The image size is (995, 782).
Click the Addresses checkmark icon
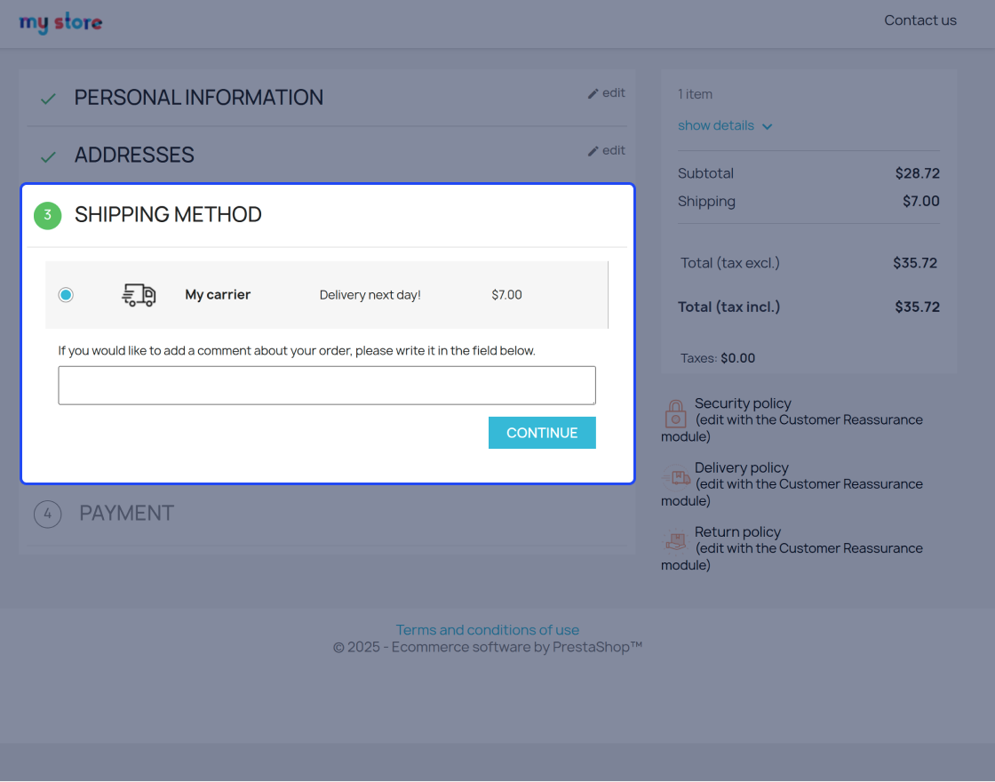[x=48, y=156]
